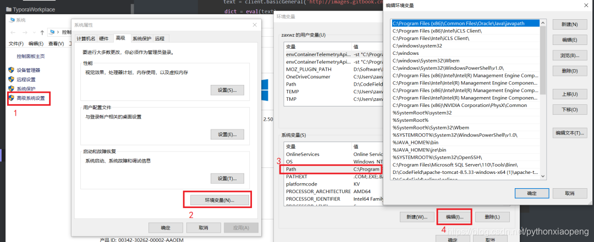Screen dimensions: 594x242
Task: Click the forward arrow in 系统 window
Action: (25, 32)
